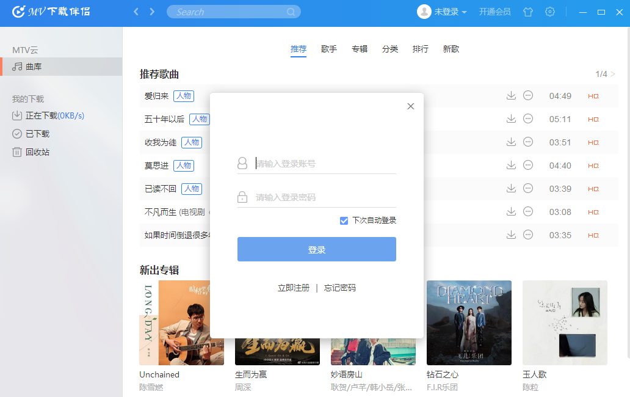
Task: Click the 忘记密码 link
Action: coord(340,288)
